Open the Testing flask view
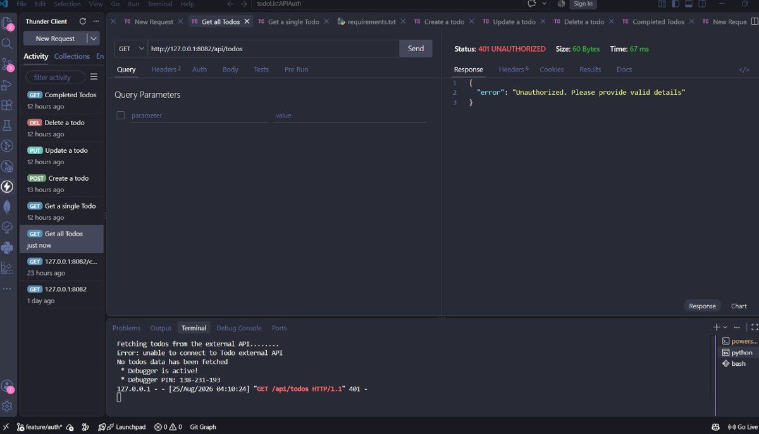 (x=8, y=125)
